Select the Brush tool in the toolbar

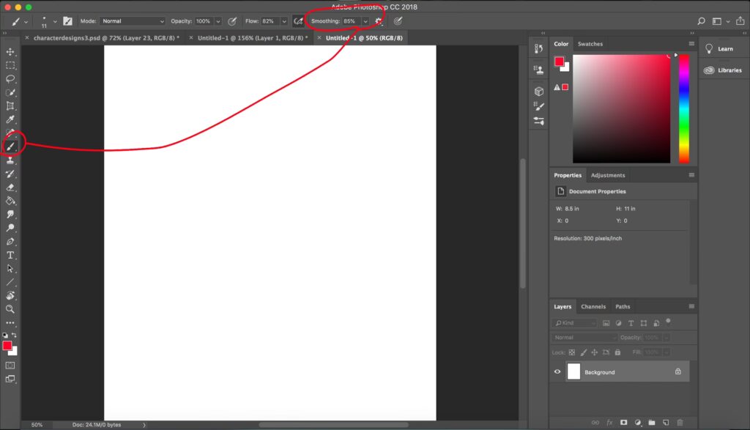point(11,146)
